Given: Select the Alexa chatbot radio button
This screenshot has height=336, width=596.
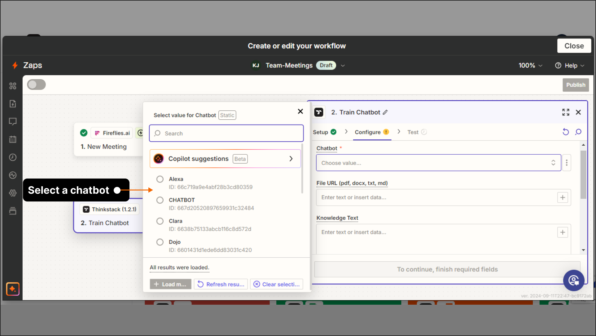Looking at the screenshot, I should pyautogui.click(x=160, y=179).
